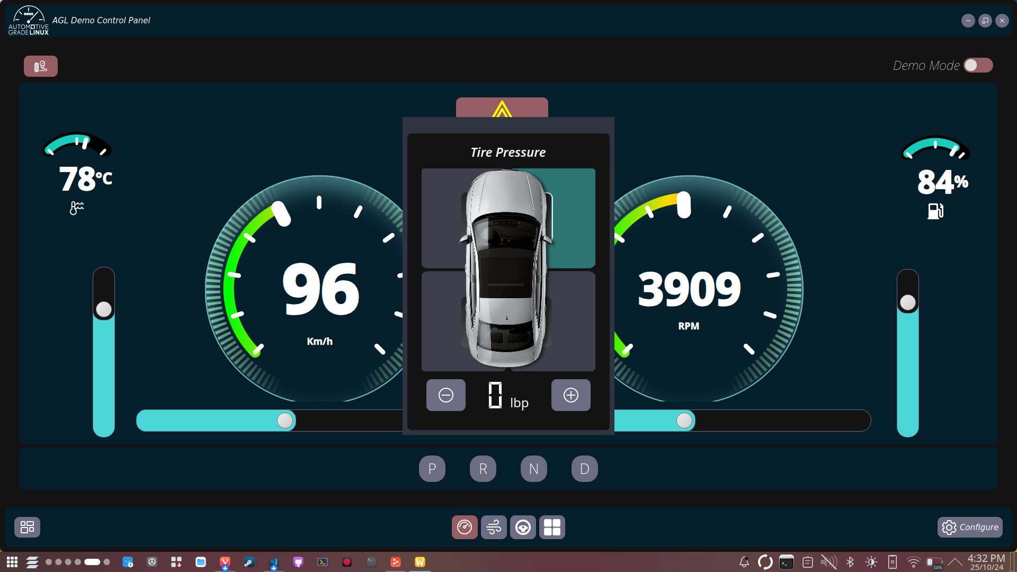1017x572 pixels.
Task: Select gear P
Action: [x=432, y=469]
